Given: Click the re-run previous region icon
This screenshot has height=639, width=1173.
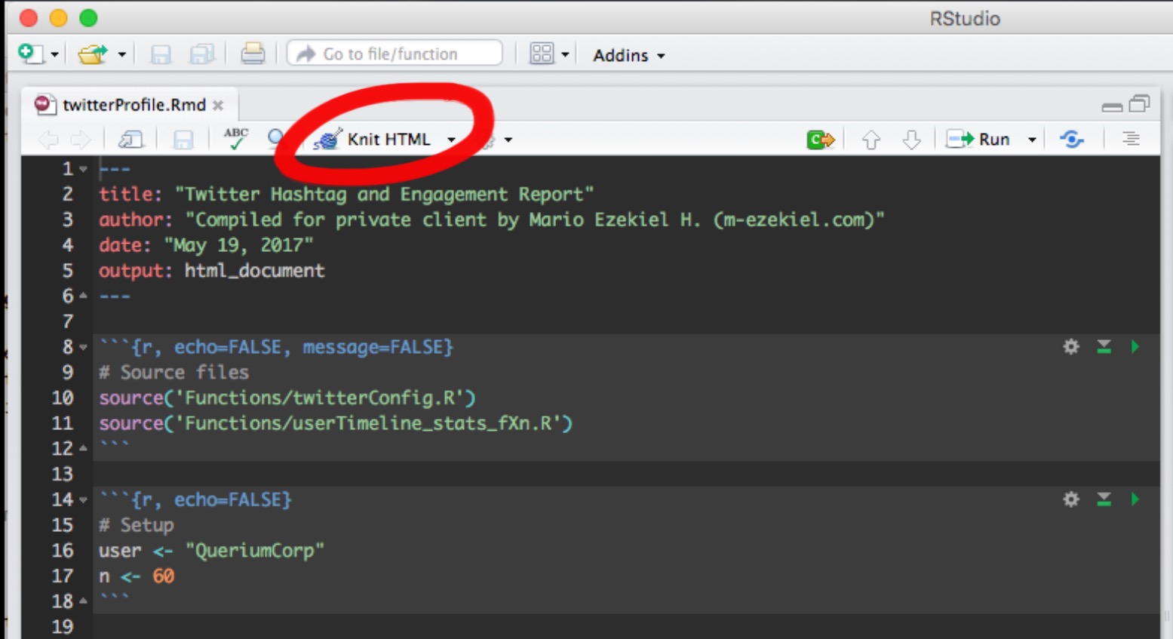Looking at the screenshot, I should click(x=1072, y=140).
